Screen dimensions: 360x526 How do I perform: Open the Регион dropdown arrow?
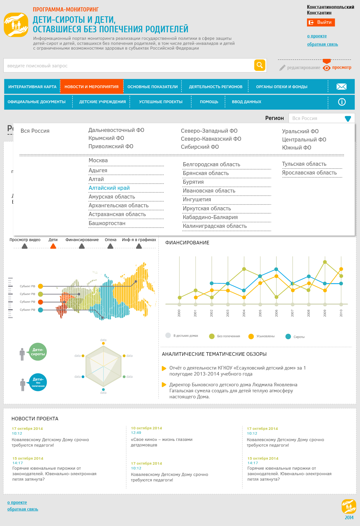(348, 119)
